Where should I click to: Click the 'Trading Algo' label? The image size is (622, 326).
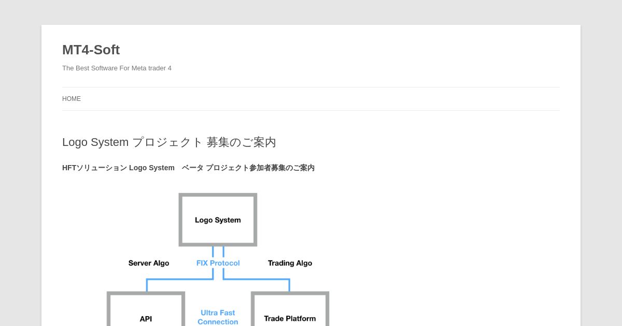click(290, 263)
